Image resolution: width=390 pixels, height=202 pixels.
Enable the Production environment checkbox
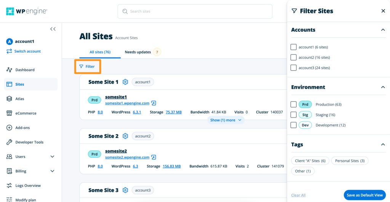(293, 104)
